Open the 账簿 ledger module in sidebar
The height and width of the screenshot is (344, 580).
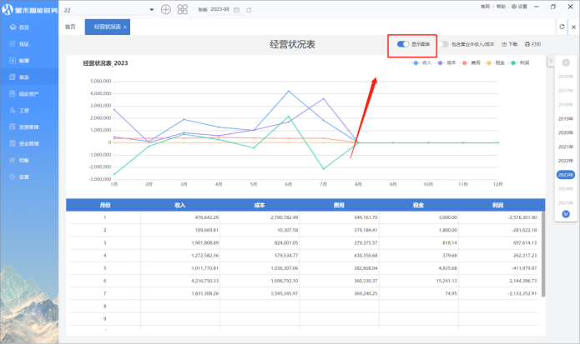(x=24, y=61)
